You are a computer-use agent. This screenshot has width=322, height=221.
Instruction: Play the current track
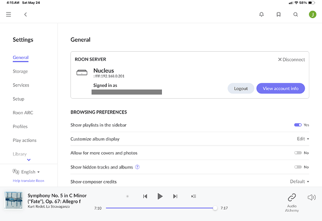(160, 196)
